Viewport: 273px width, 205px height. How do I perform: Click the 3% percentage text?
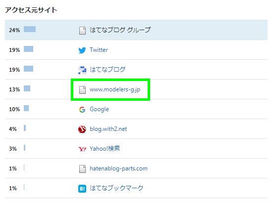(x=13, y=149)
